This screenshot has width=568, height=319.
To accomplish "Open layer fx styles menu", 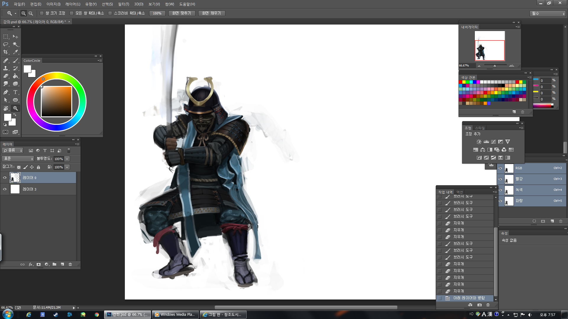I will pos(31,264).
